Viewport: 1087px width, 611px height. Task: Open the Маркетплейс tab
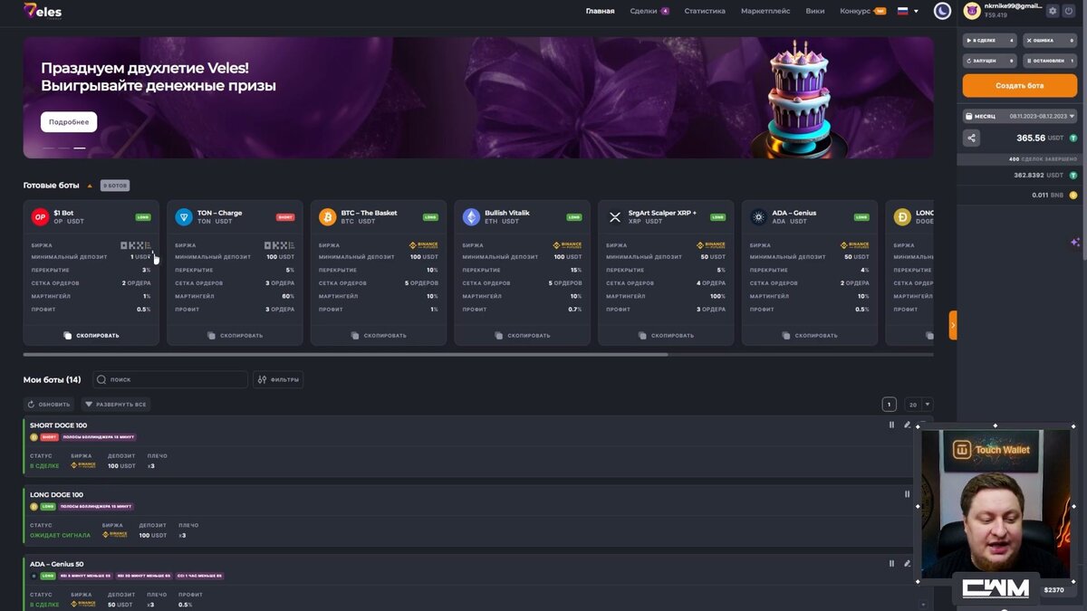[x=765, y=11]
